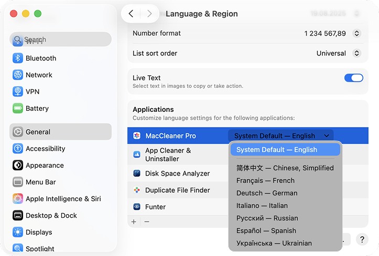This screenshot has width=379, height=256.
Task: Open help with question mark button
Action: click(362, 239)
